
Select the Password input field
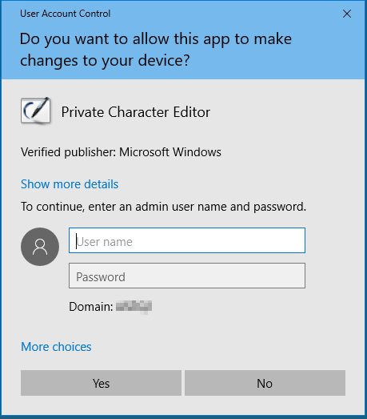pos(187,276)
